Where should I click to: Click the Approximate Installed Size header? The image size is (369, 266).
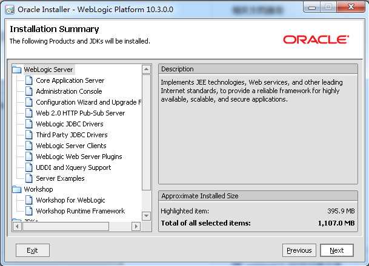258,196
